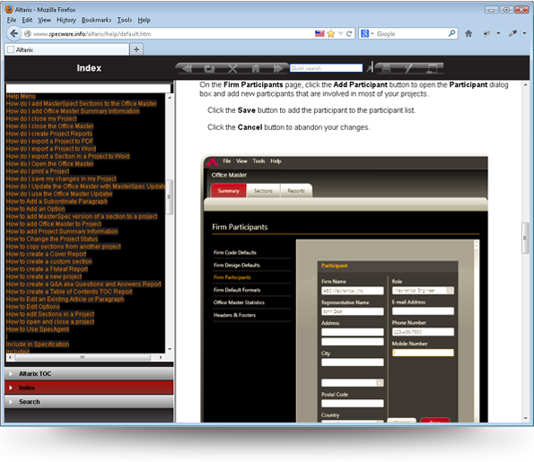Click the help toolbar Print icon
Screen dimensions: 534x462
pyautogui.click(x=386, y=68)
